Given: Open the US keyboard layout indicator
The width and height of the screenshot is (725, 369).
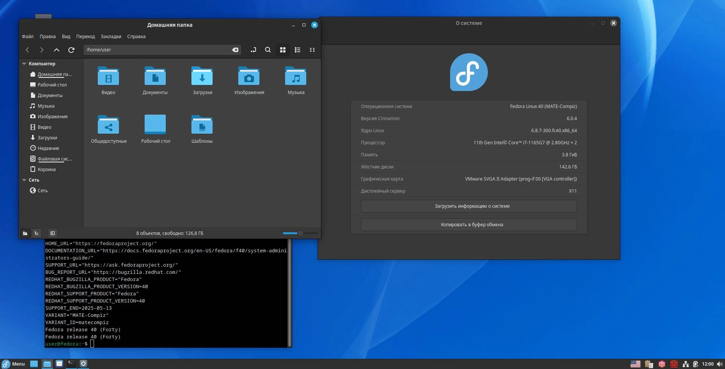Looking at the screenshot, I should click(636, 364).
